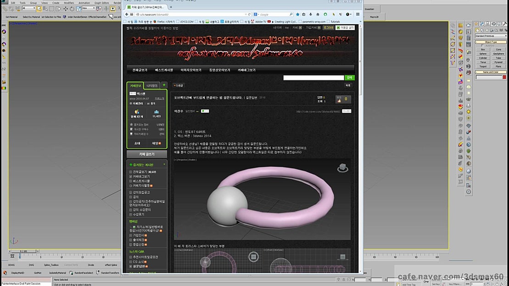Open the Firefox downloads arrow icon
The height and width of the screenshot is (286, 509).
point(311,14)
